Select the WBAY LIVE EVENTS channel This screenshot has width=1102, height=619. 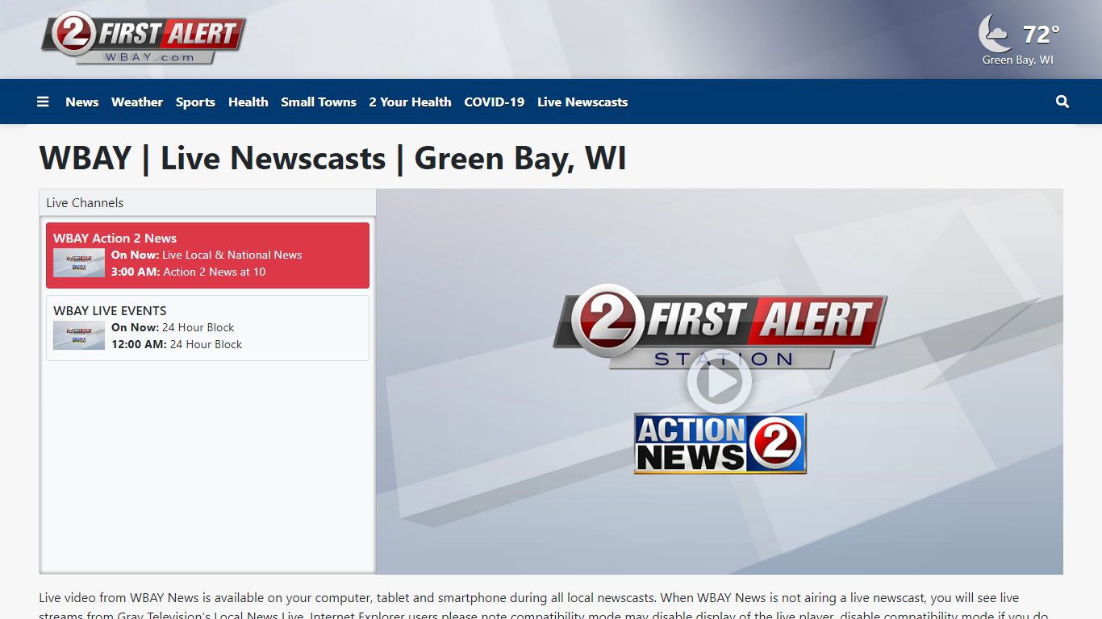point(207,328)
